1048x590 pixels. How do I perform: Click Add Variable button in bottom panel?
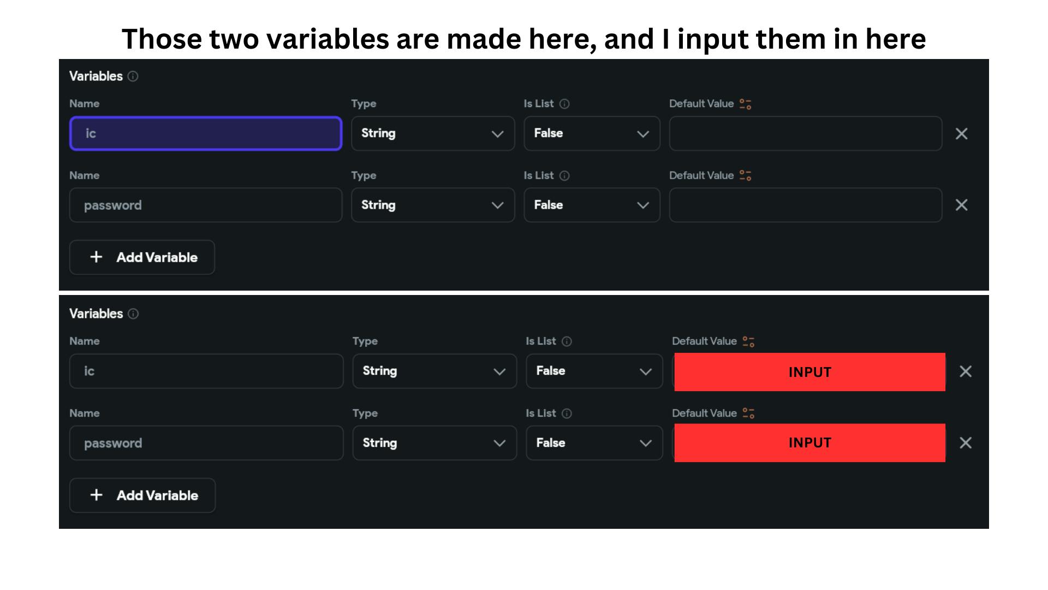[142, 495]
